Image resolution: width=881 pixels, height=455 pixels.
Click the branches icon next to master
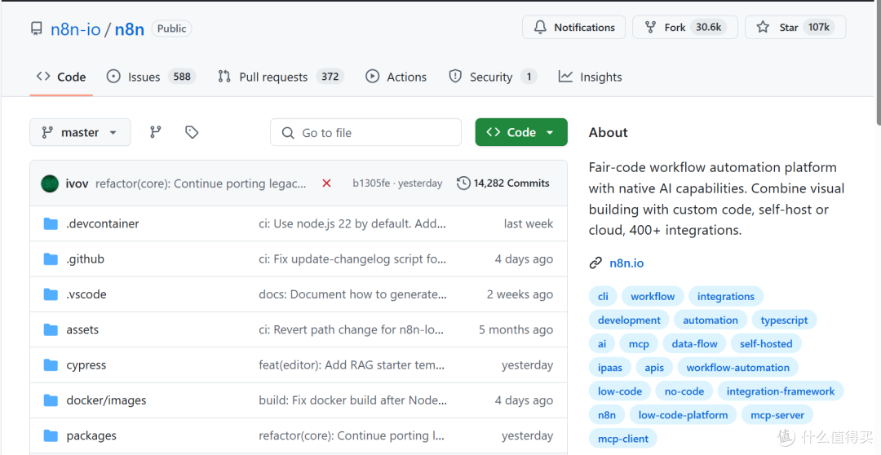(x=156, y=132)
